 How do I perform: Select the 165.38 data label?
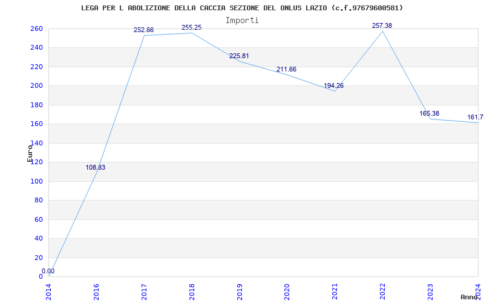click(x=429, y=113)
